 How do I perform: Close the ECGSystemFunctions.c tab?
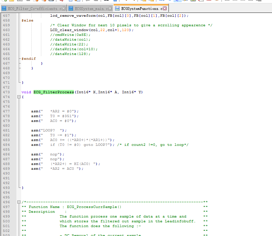[x=165, y=8]
